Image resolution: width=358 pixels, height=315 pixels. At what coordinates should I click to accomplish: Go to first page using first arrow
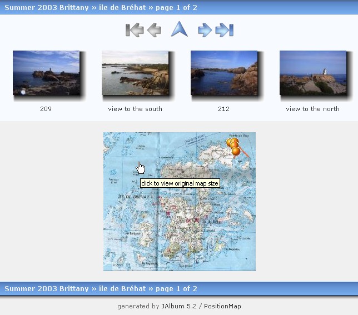click(x=133, y=30)
